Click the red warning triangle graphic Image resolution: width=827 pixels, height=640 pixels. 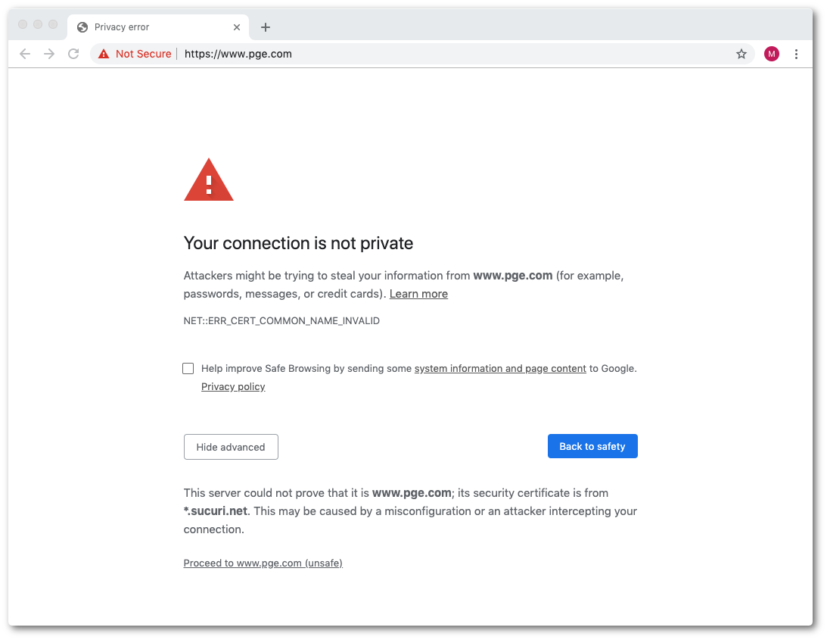[209, 180]
